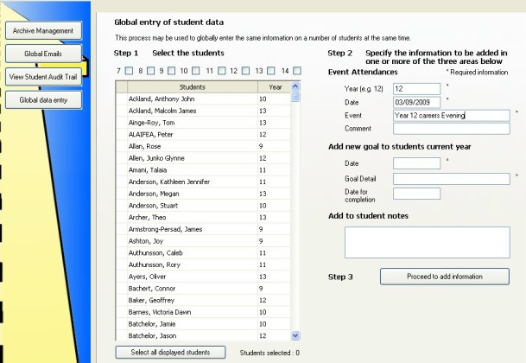The width and height of the screenshot is (526, 363).
Task: Click row selector beside Ackland, Anthony John
Action: tap(122, 99)
